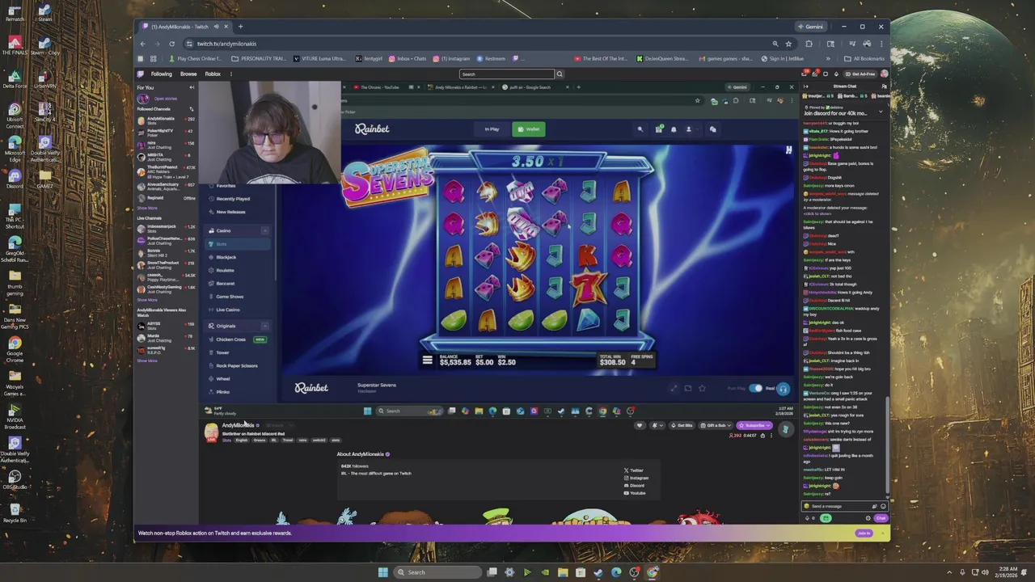Click the chat panel scrollbar
Viewport: 1035px width, 582px height.
(889, 445)
